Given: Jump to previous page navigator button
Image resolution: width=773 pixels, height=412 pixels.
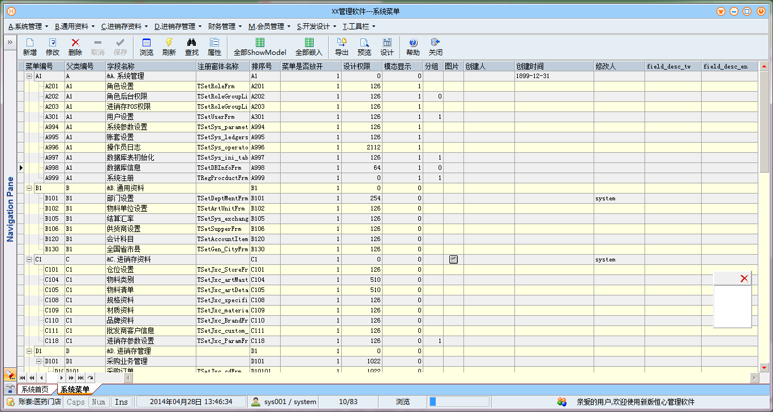Looking at the screenshot, I should (x=32, y=377).
